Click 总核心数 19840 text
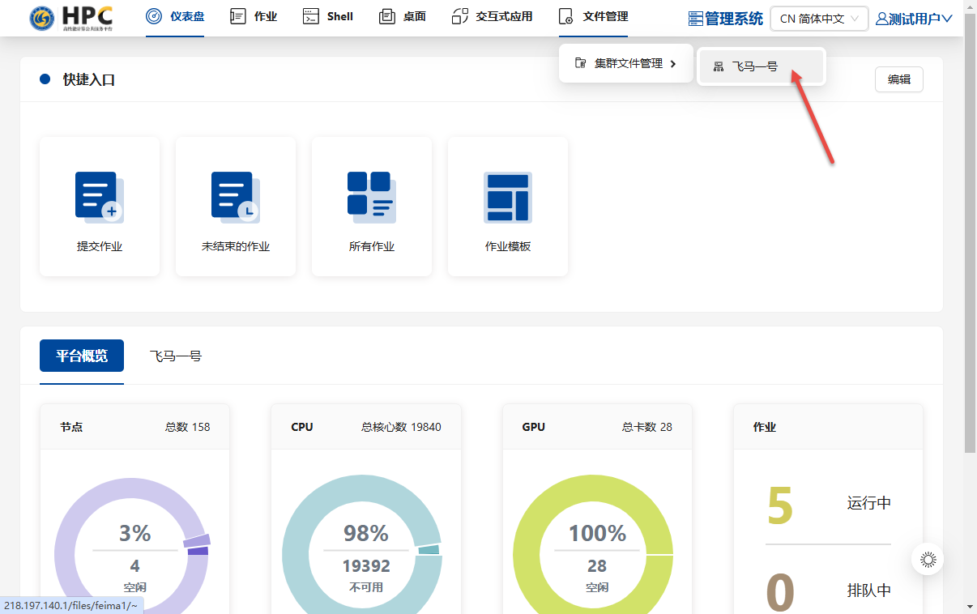 point(401,427)
